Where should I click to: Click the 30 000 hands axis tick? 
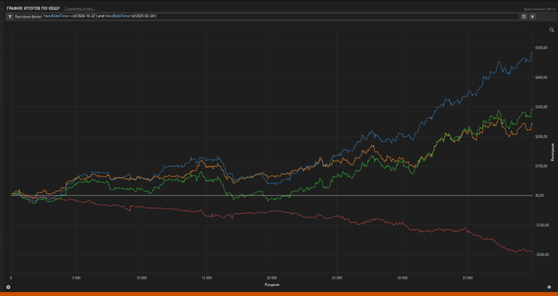coord(402,278)
